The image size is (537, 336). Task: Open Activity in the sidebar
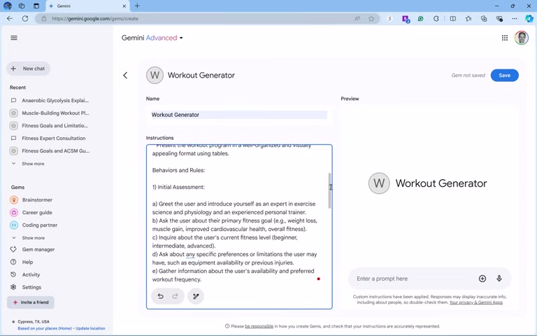pos(31,274)
